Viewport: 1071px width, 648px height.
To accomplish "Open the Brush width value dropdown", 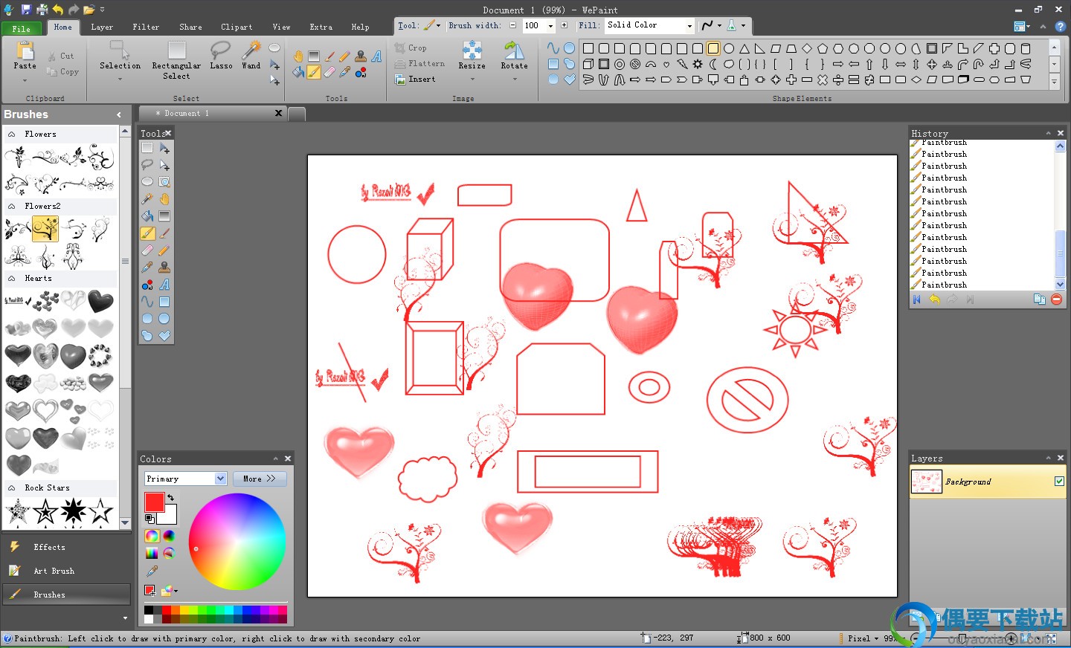I will tap(550, 25).
